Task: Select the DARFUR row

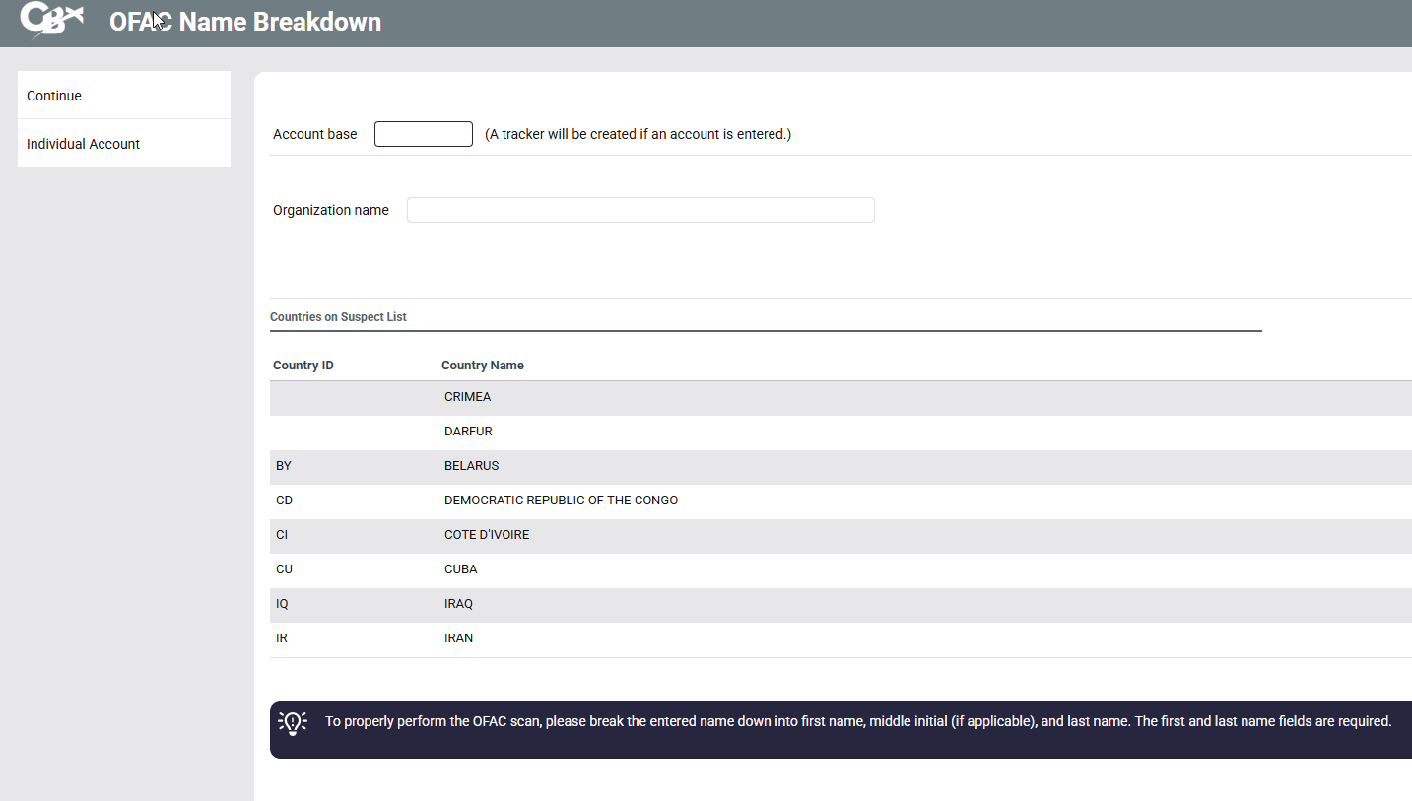Action: (x=468, y=432)
